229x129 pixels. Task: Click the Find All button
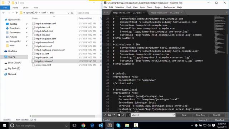pyautogui.click(x=216, y=115)
